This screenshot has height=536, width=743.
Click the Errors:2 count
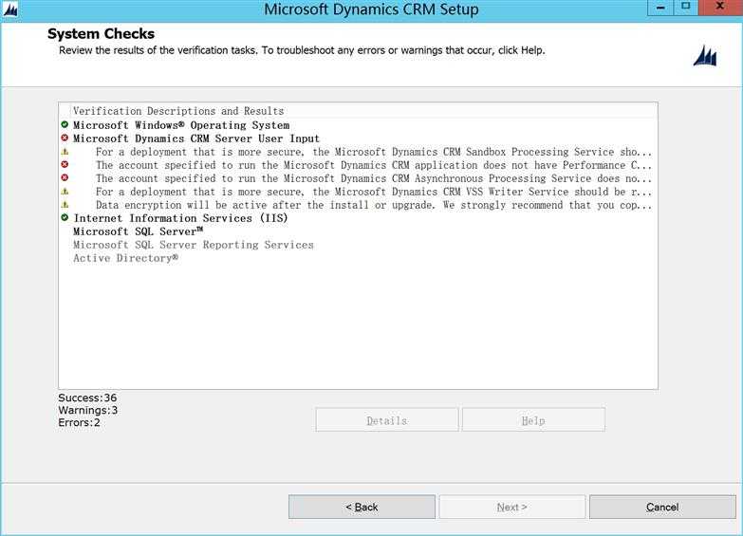[79, 422]
